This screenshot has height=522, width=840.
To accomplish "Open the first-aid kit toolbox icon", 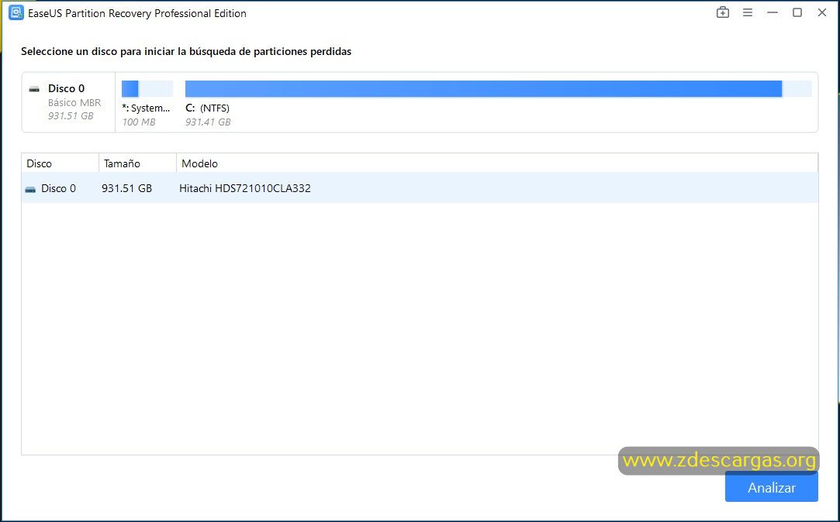I will [723, 13].
